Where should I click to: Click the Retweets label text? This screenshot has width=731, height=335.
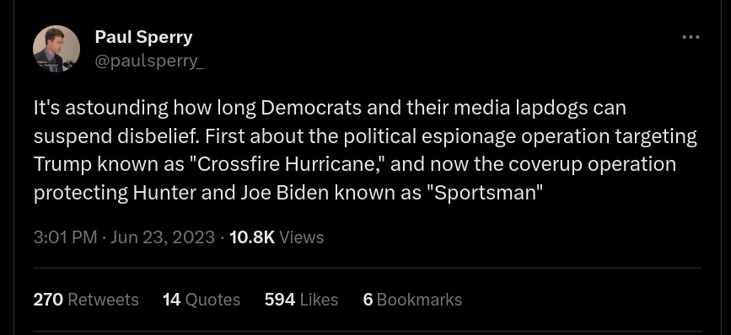click(x=103, y=300)
